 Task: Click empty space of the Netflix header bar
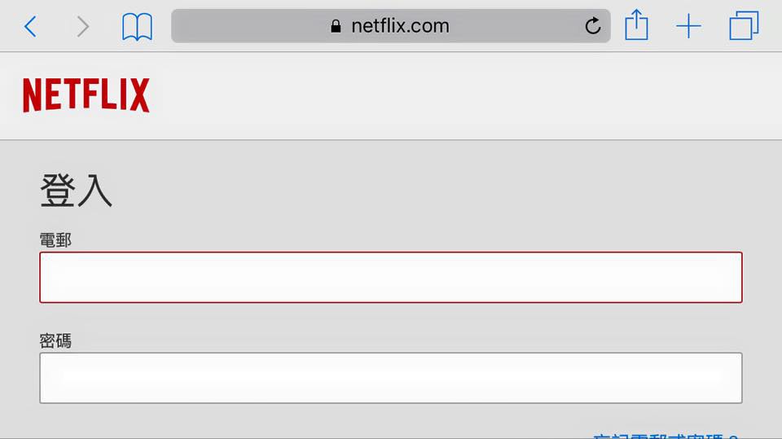[x=449, y=96]
